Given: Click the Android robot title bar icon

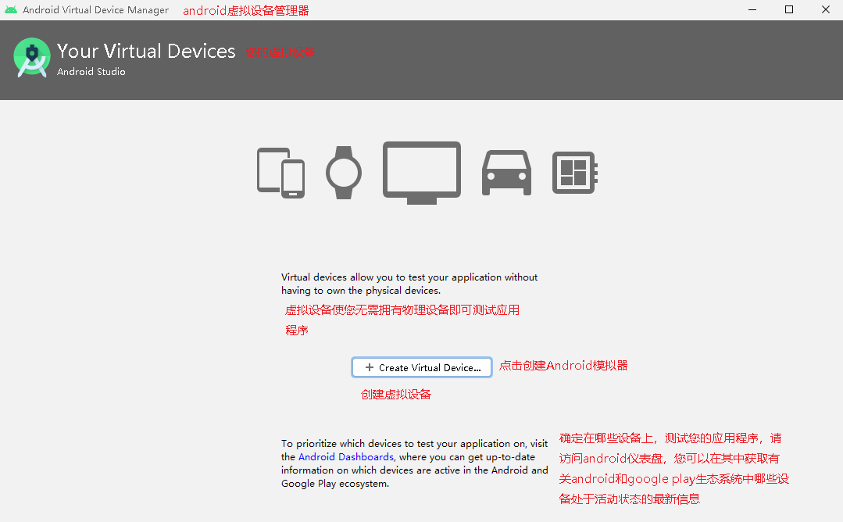Looking at the screenshot, I should (x=11, y=9).
